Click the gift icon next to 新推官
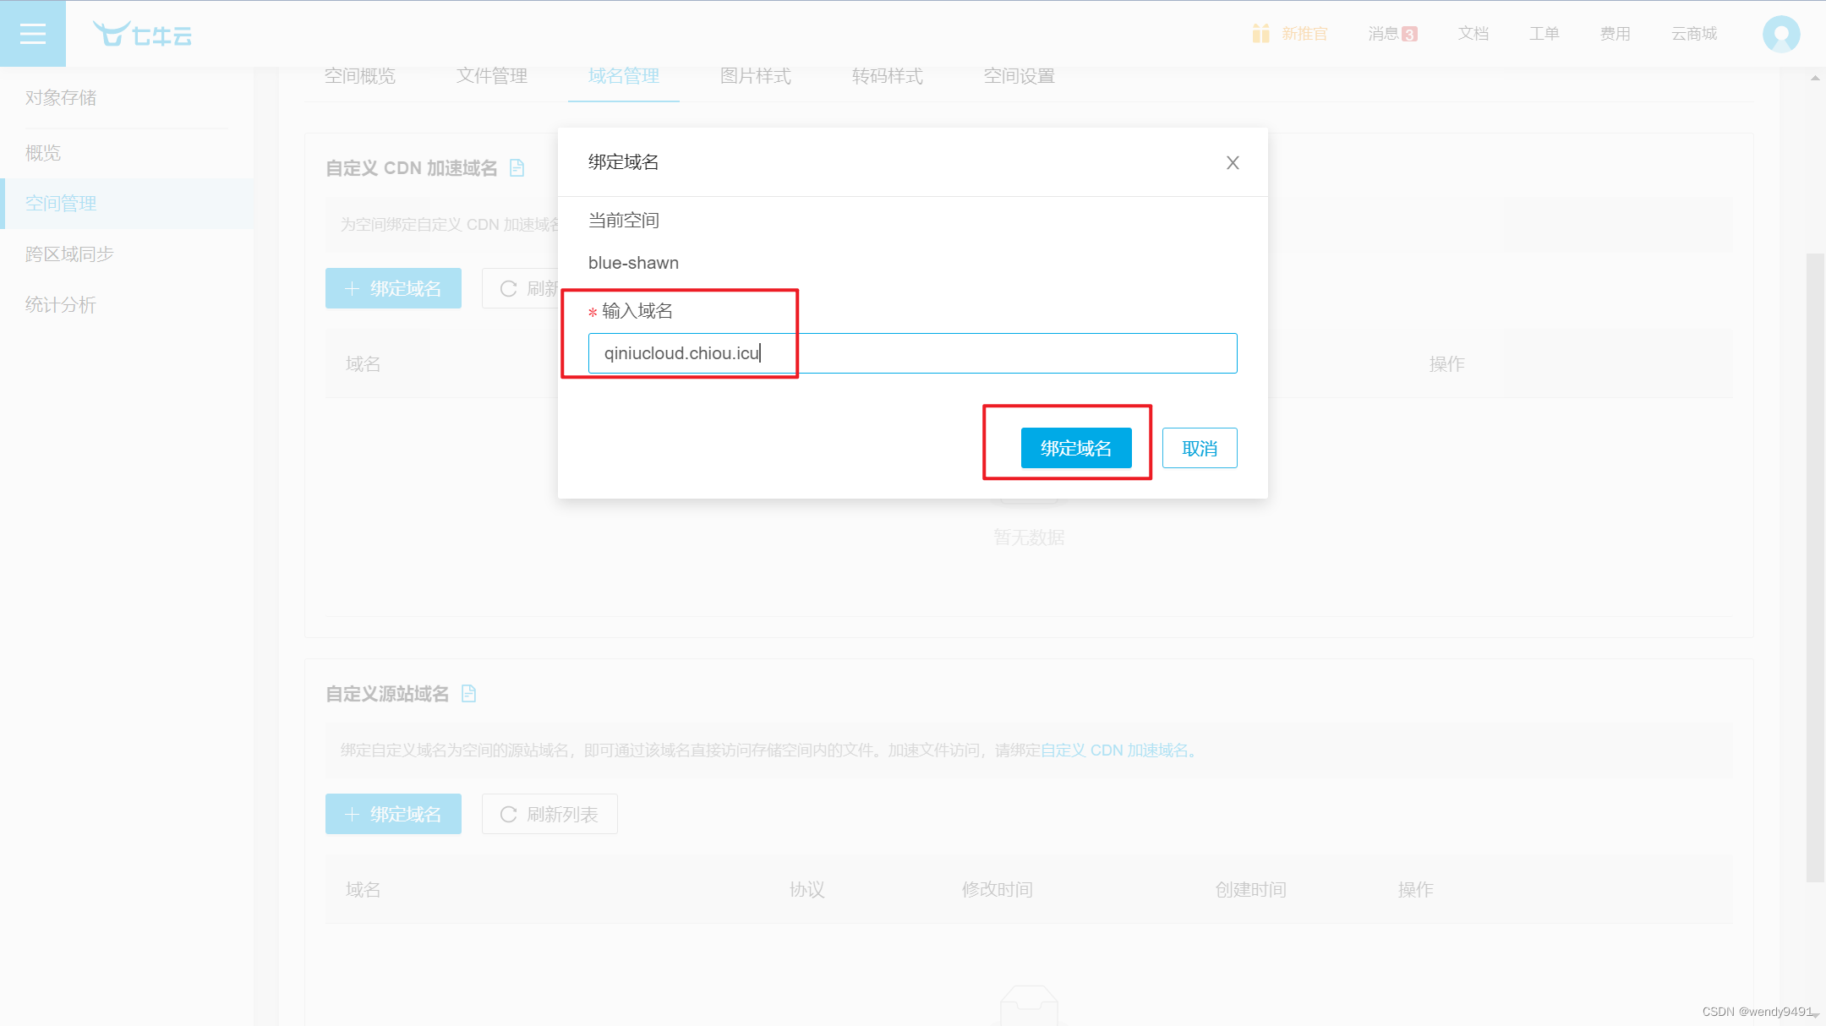 click(1260, 34)
